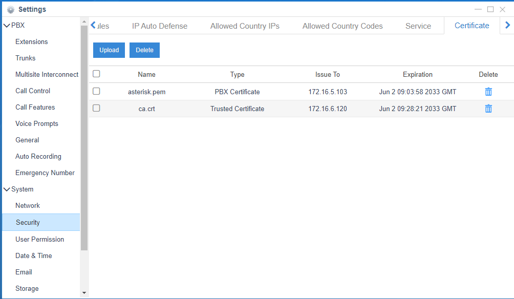Open User Permission settings
Viewport: 514px width, 299px height.
click(39, 239)
